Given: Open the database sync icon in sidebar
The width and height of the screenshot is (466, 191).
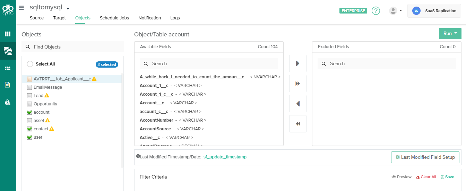Looking at the screenshot, I should (8, 51).
